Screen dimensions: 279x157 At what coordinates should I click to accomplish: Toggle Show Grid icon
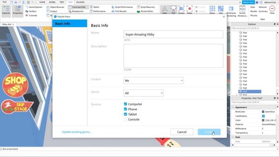(212, 10)
